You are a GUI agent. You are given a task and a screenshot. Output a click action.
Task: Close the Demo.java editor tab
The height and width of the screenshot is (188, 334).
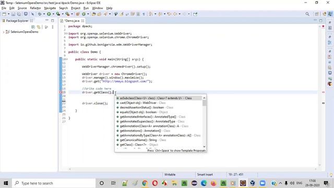[82, 21]
